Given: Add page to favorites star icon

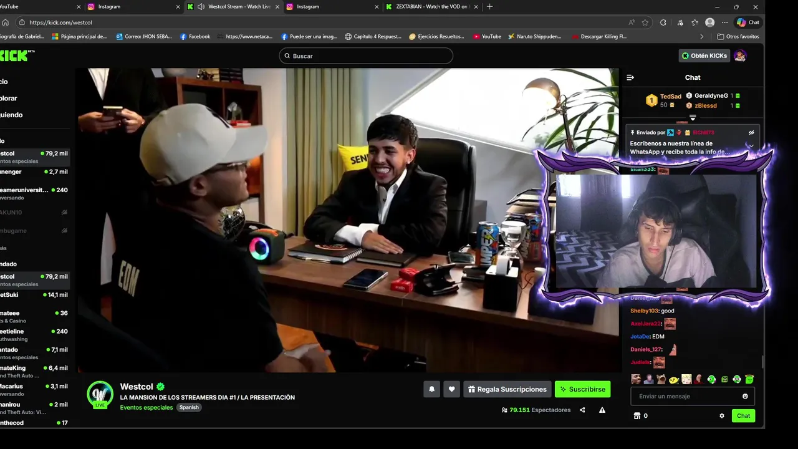Looking at the screenshot, I should [645, 22].
